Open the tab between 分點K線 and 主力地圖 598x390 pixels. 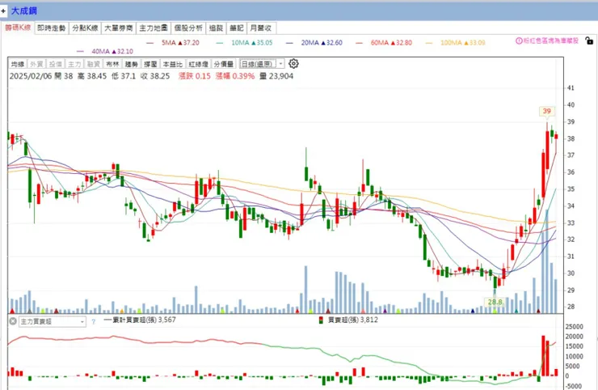click(119, 28)
